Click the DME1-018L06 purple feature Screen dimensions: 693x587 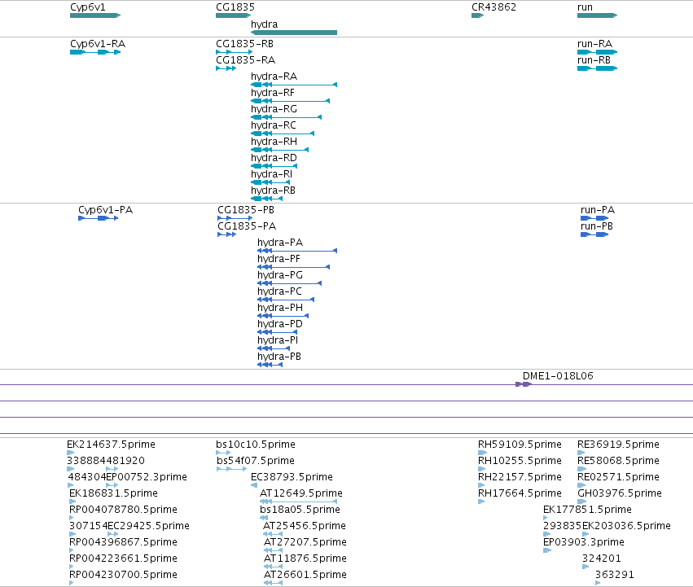pos(524,384)
